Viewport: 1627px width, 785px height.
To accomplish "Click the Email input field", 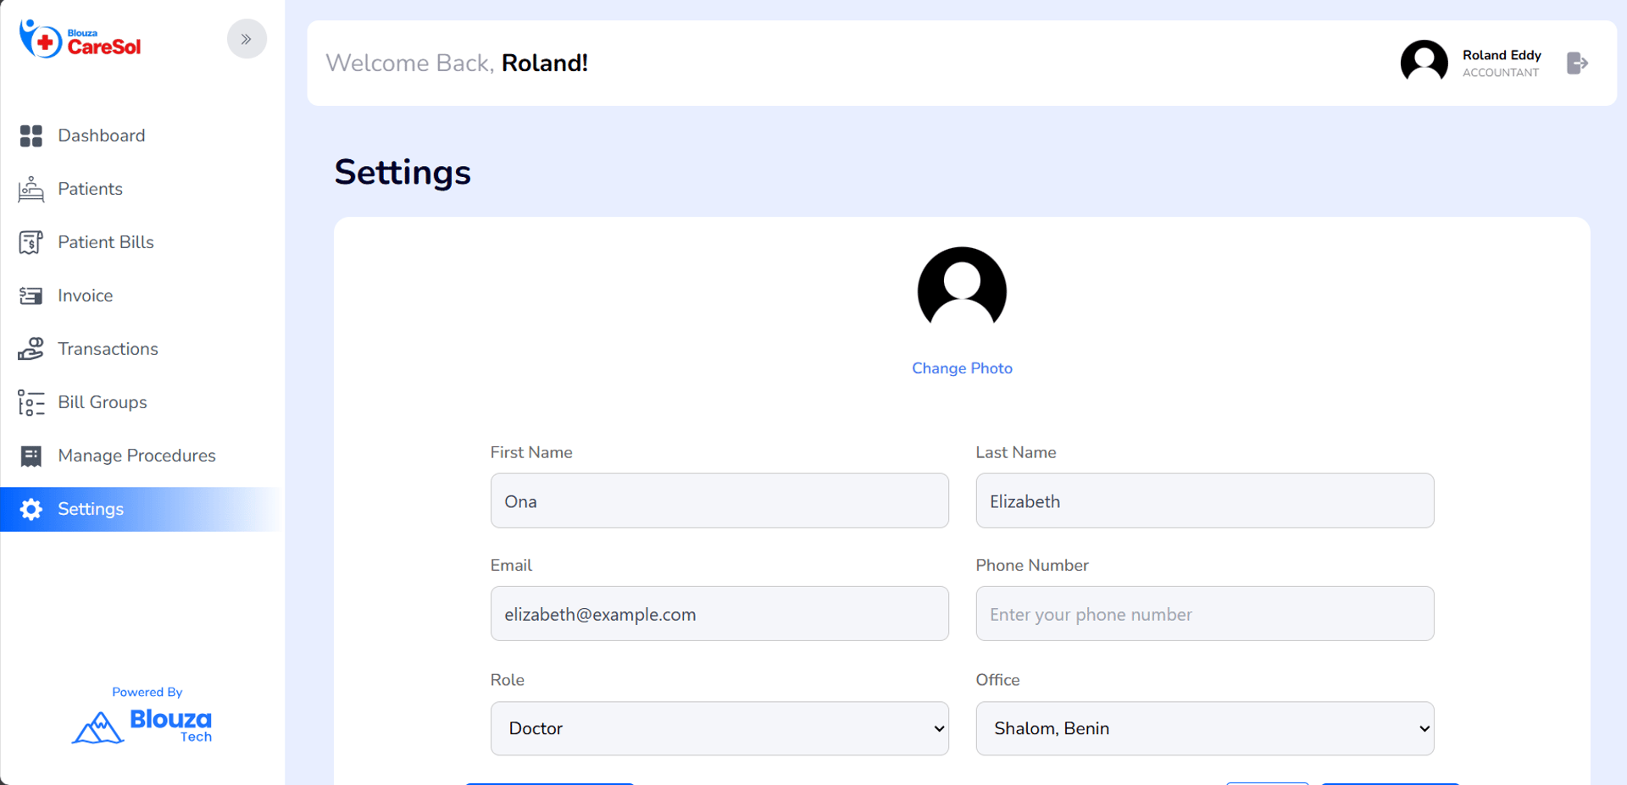I will 719,614.
